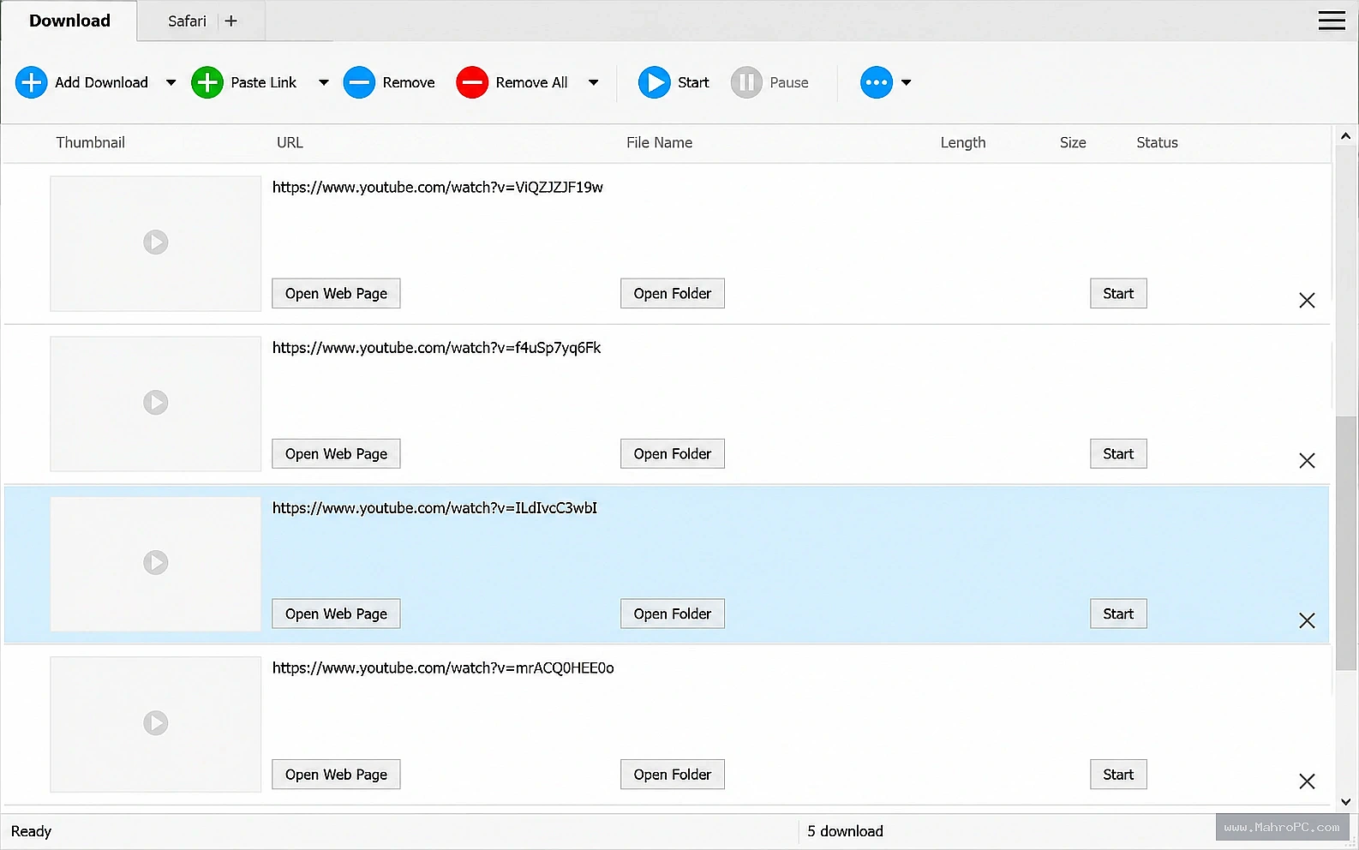Click the File Name column header

(659, 143)
